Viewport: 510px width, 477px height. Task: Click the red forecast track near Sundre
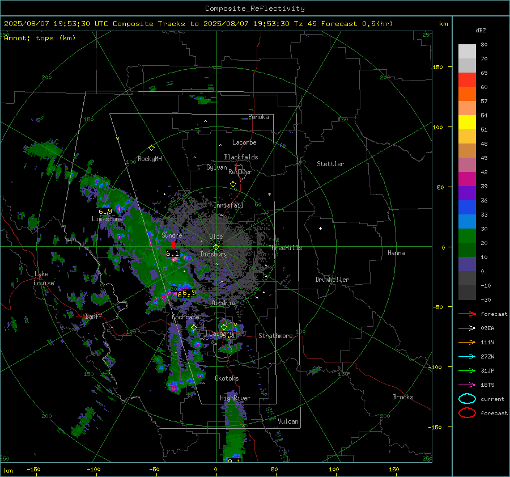pyautogui.click(x=173, y=245)
